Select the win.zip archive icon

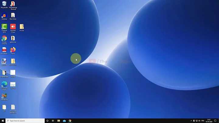22,27
